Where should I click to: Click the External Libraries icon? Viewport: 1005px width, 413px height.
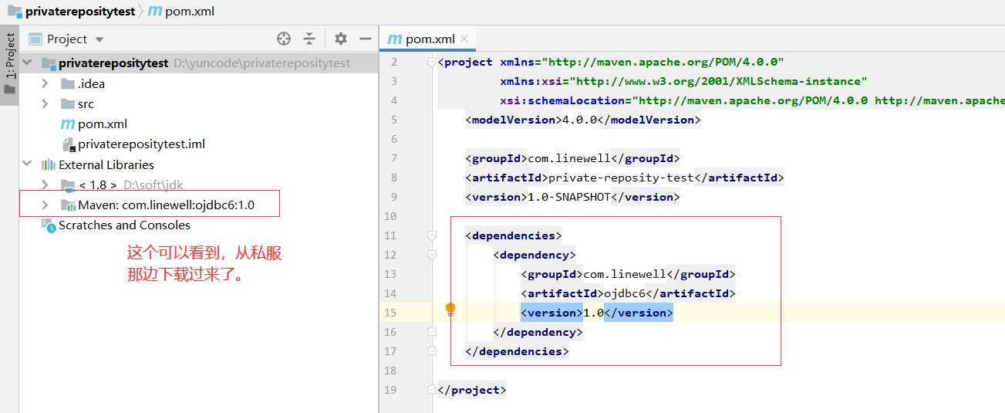[49, 165]
